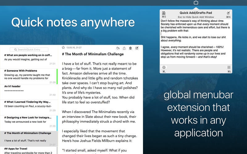
Task: Click the heading "# The Month of Minimalism Challenge"
Action: coord(93,54)
